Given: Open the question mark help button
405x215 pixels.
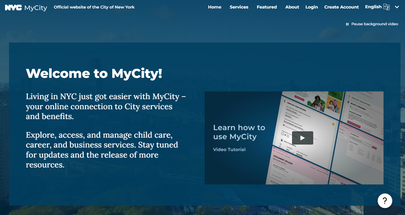Looking at the screenshot, I should tap(385, 200).
